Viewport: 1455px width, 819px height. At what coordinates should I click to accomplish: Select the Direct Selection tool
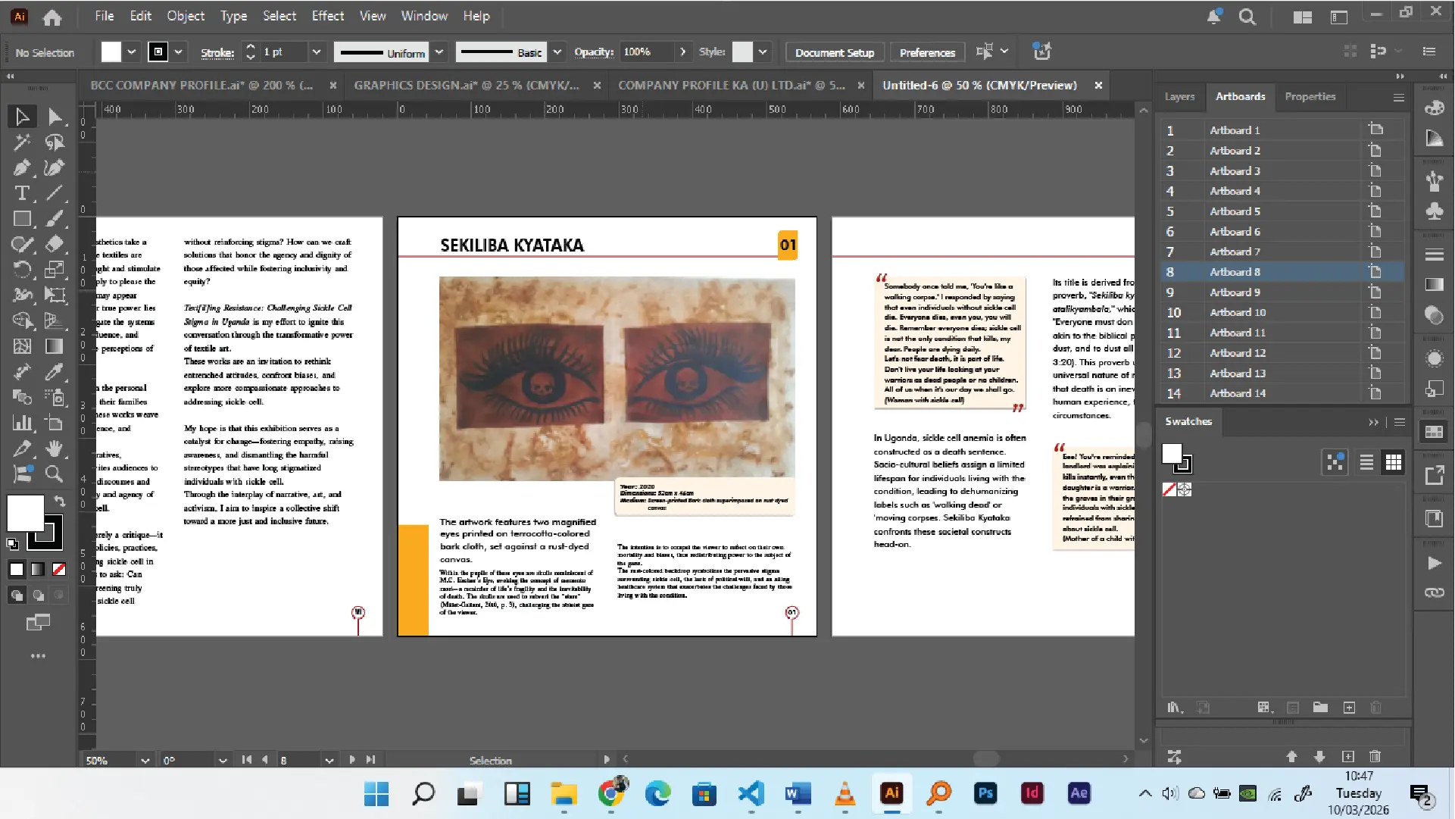click(x=55, y=117)
